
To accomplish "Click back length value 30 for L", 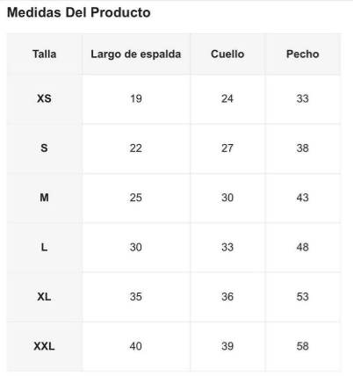I will (x=136, y=248).
